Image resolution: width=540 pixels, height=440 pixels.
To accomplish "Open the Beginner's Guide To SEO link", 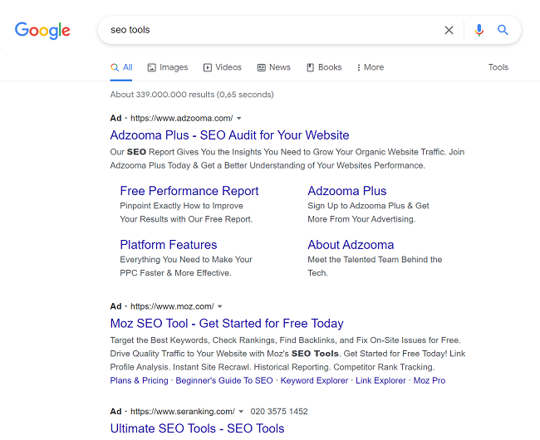I will 224,380.
